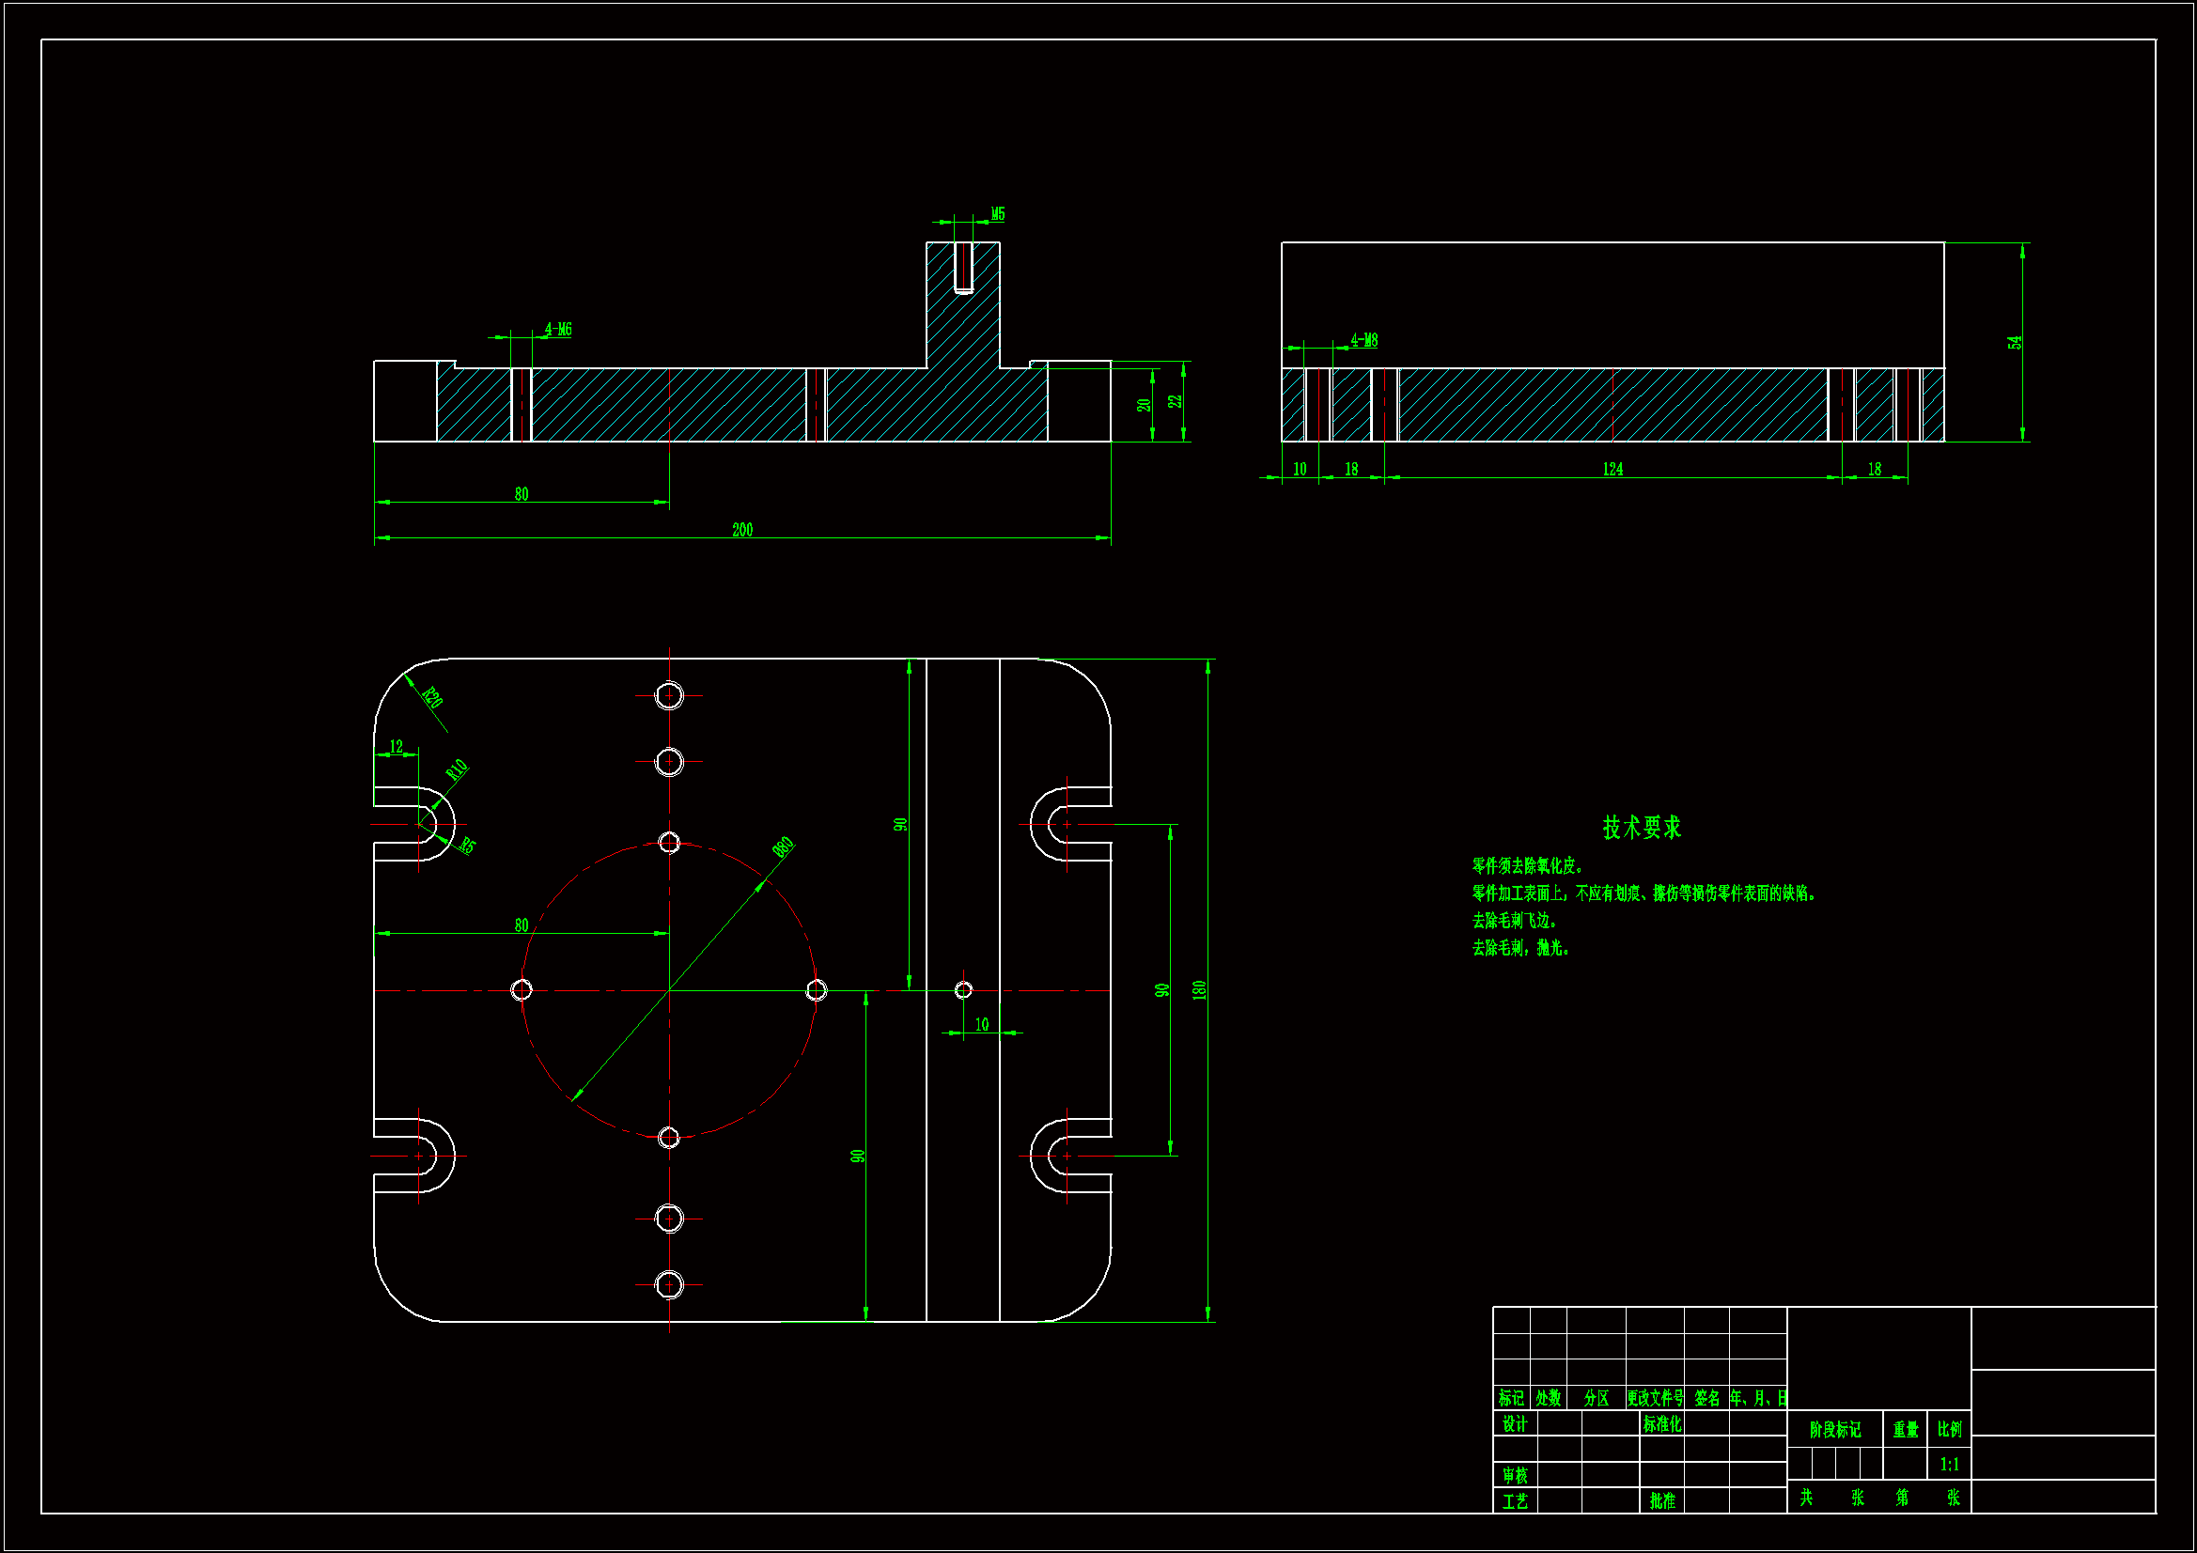2197x1553 pixels.
Task: Select the 124 dimension in side view
Action: tap(1613, 469)
